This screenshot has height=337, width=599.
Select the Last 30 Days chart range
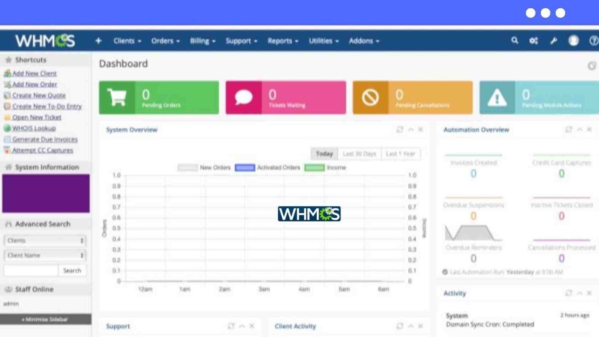[360, 154]
